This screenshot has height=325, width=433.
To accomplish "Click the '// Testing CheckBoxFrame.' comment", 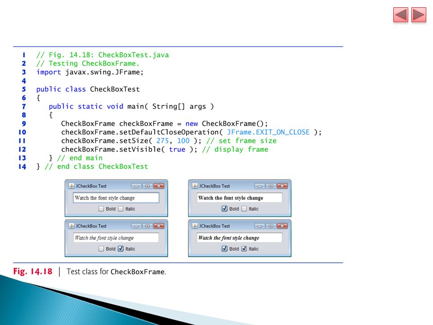I will [88, 64].
